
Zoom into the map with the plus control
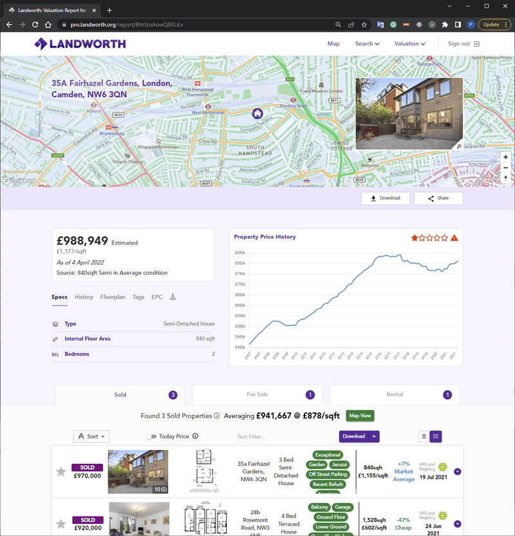[x=506, y=156]
